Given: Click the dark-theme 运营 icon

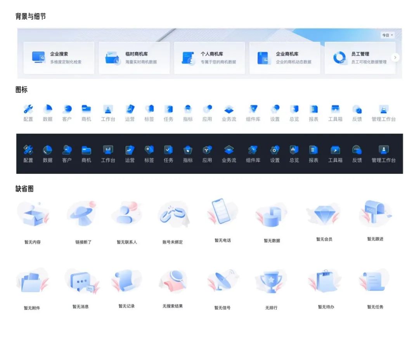Looking at the screenshot, I should 130,150.
